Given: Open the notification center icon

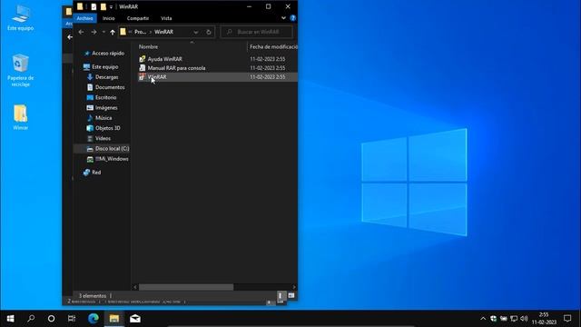Looking at the screenshot, I should pos(567,319).
